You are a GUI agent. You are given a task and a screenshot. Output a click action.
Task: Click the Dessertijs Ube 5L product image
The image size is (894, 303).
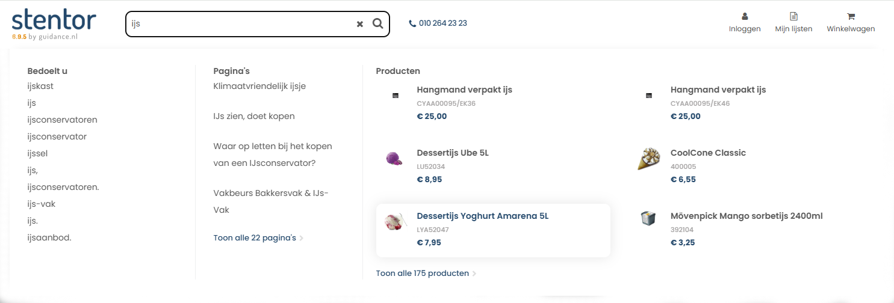coord(394,159)
